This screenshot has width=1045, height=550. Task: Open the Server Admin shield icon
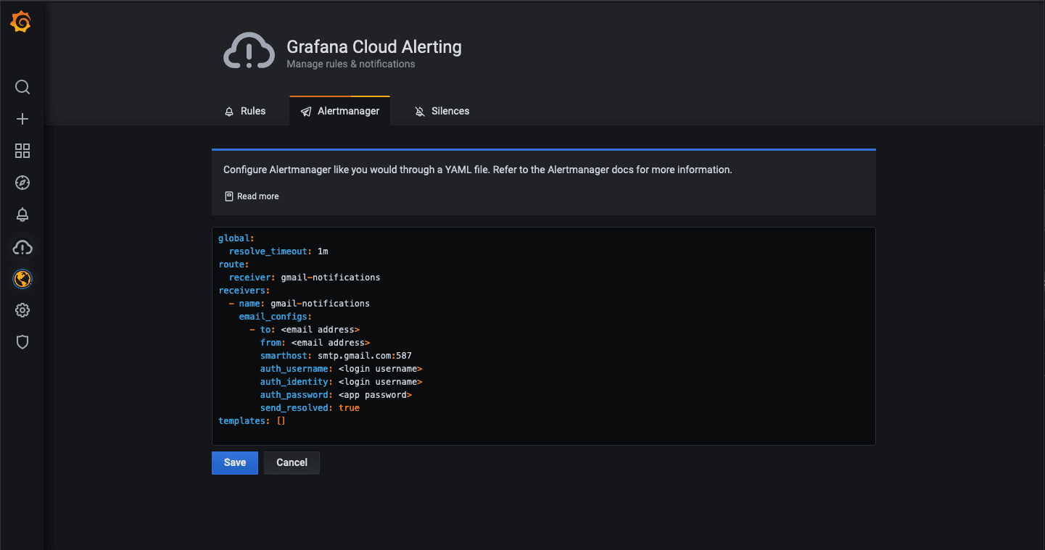(x=22, y=342)
